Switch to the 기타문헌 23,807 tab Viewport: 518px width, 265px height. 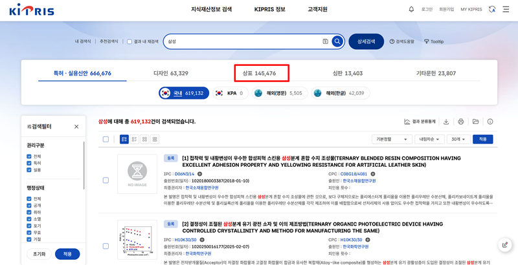436,73
